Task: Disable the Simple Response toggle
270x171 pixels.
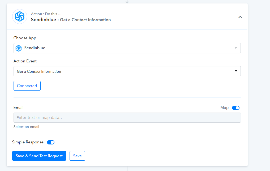Action: [x=51, y=142]
